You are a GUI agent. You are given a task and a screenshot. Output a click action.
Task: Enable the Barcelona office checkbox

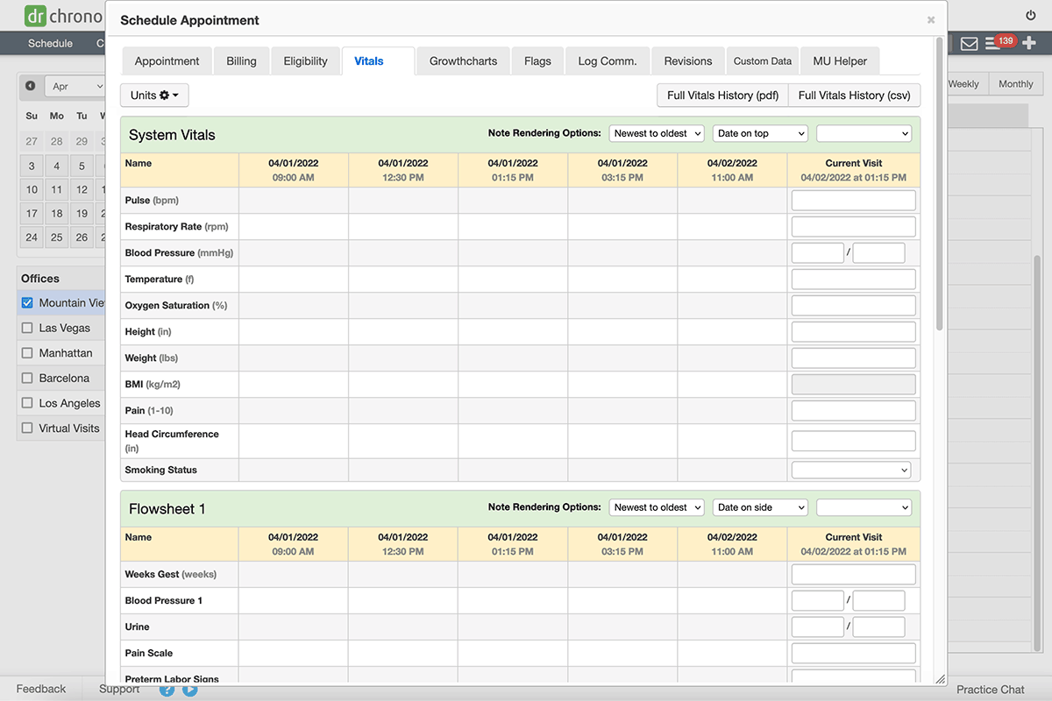[27, 379]
